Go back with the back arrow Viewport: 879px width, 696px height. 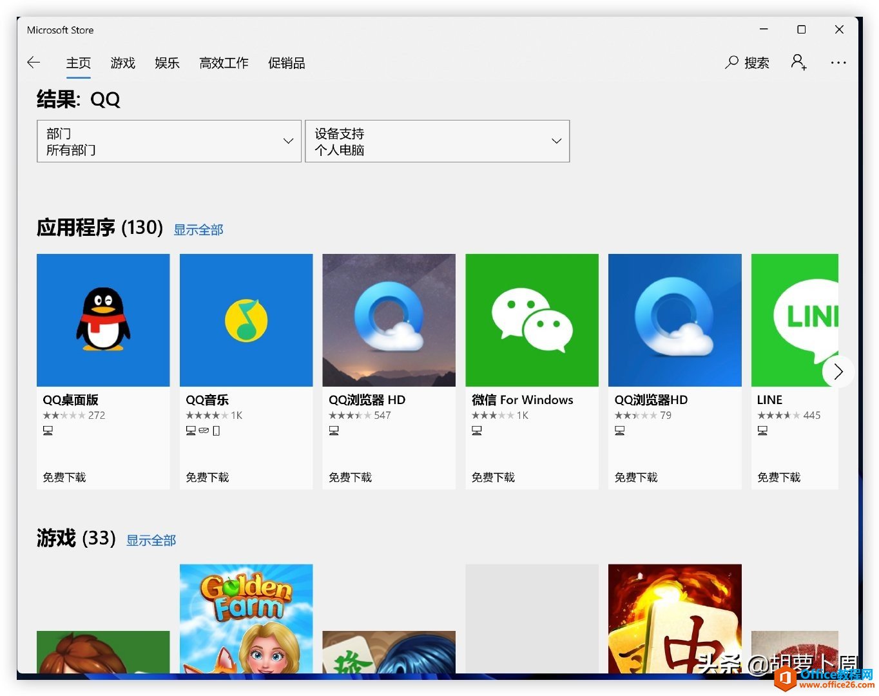point(34,63)
